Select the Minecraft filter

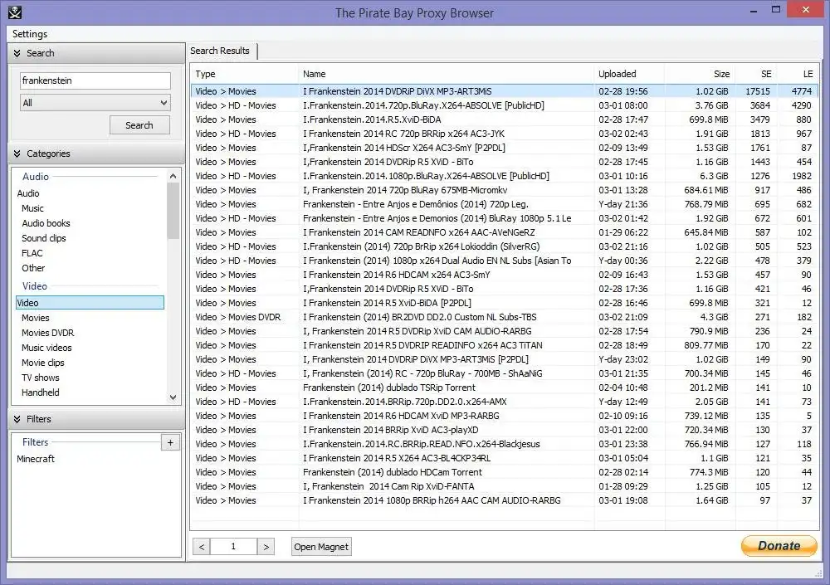pyautogui.click(x=36, y=459)
